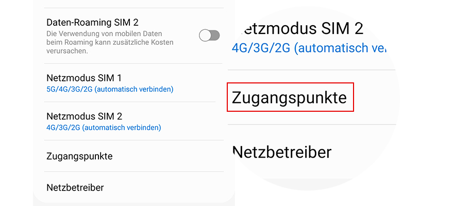Toggle the Daten-Roaming SIM 2 switch
Screen dimensions: 453x206
pyautogui.click(x=209, y=35)
